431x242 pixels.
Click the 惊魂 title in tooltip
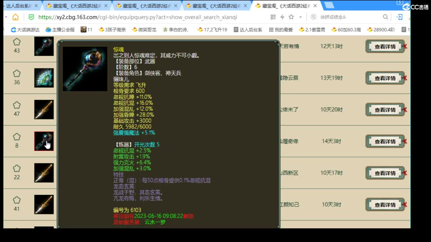[119, 50]
